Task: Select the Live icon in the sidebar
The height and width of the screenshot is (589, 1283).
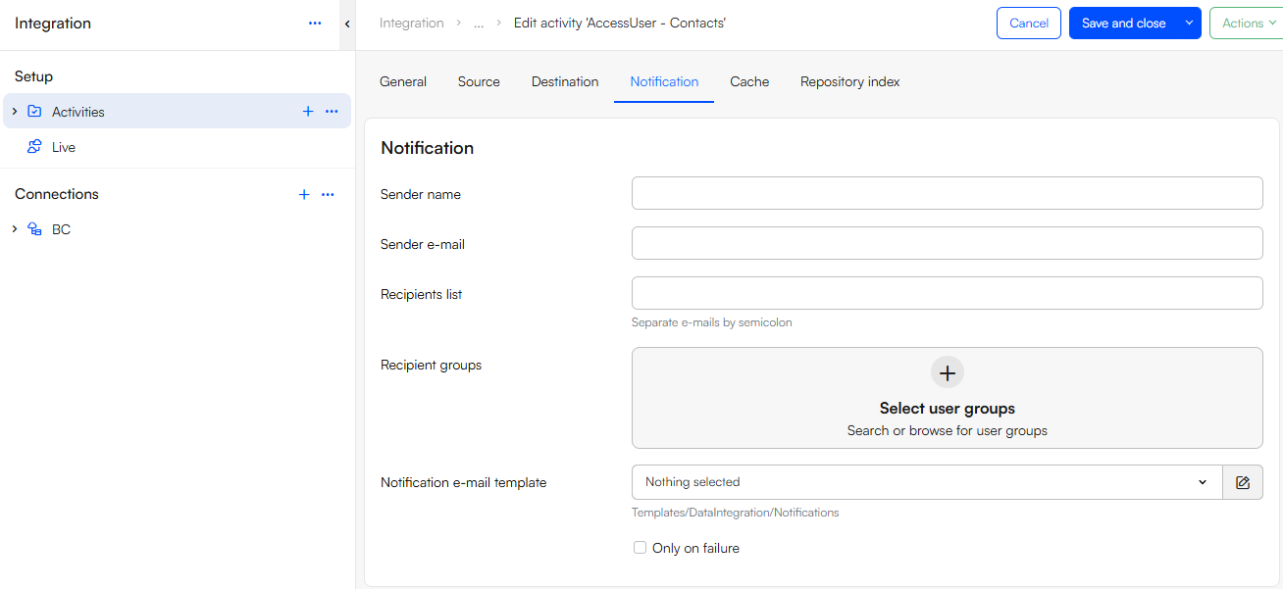Action: 33,146
